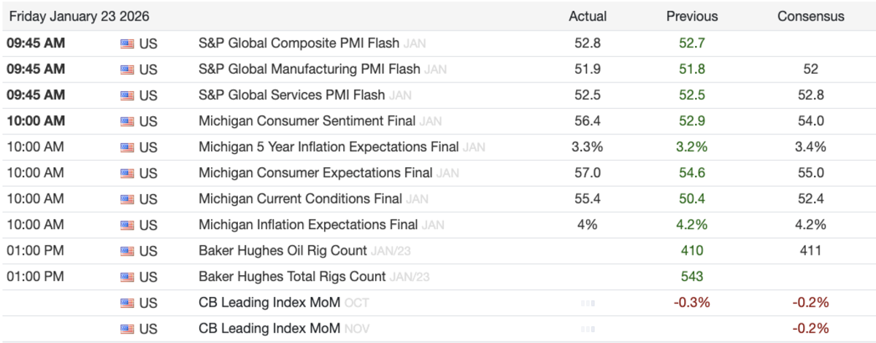Select previous value 52.7 for Composite PMI

[692, 44]
